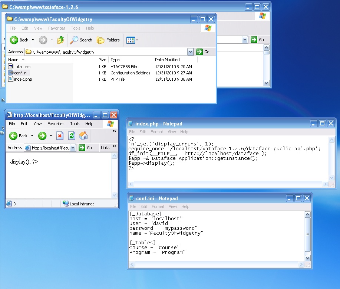340x289 pixels.
Task: Expand Back history dropdown in browser window
Action: (x=32, y=136)
